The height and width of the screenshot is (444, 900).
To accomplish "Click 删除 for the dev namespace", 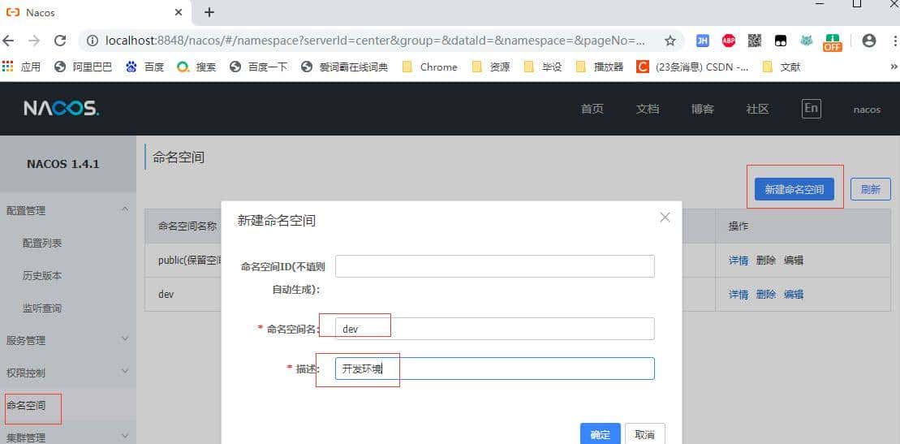I will (766, 294).
